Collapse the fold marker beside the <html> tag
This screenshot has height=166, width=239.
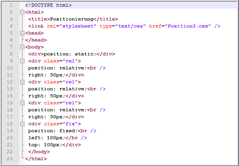pos(22,12)
